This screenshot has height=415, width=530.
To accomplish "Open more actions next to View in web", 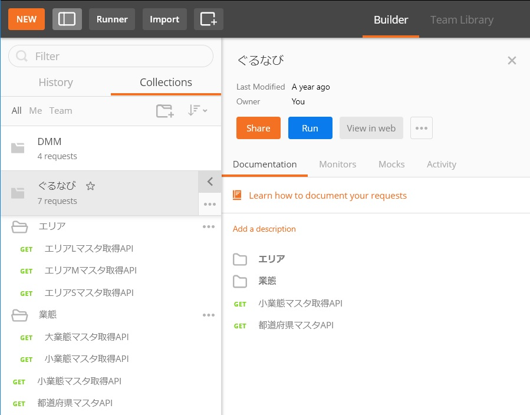I will click(x=421, y=128).
